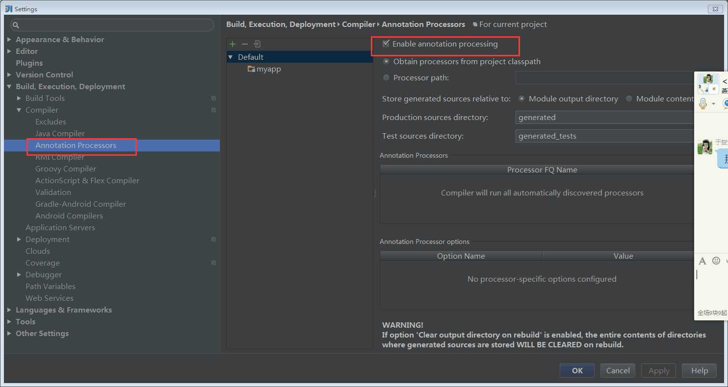Screen dimensions: 728x387
Task: Collapse Build, Execution, Deployment section
Action: 9,87
